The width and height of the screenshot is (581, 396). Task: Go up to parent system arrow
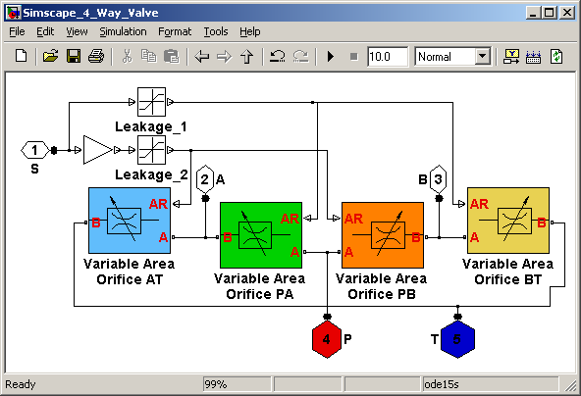246,57
